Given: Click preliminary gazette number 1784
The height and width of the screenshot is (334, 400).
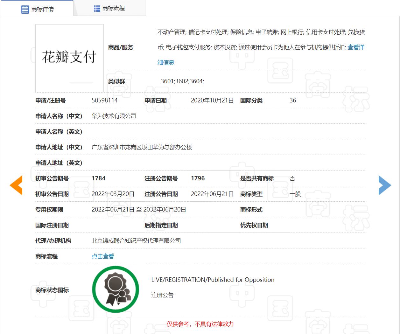Looking at the screenshot, I should point(99,178).
